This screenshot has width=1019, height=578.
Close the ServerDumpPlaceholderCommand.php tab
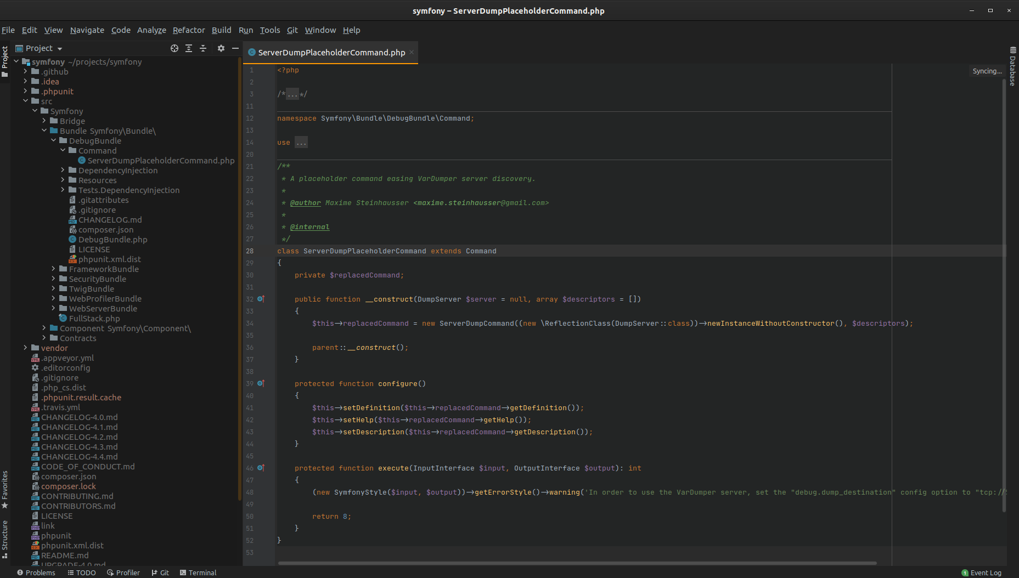coord(412,52)
